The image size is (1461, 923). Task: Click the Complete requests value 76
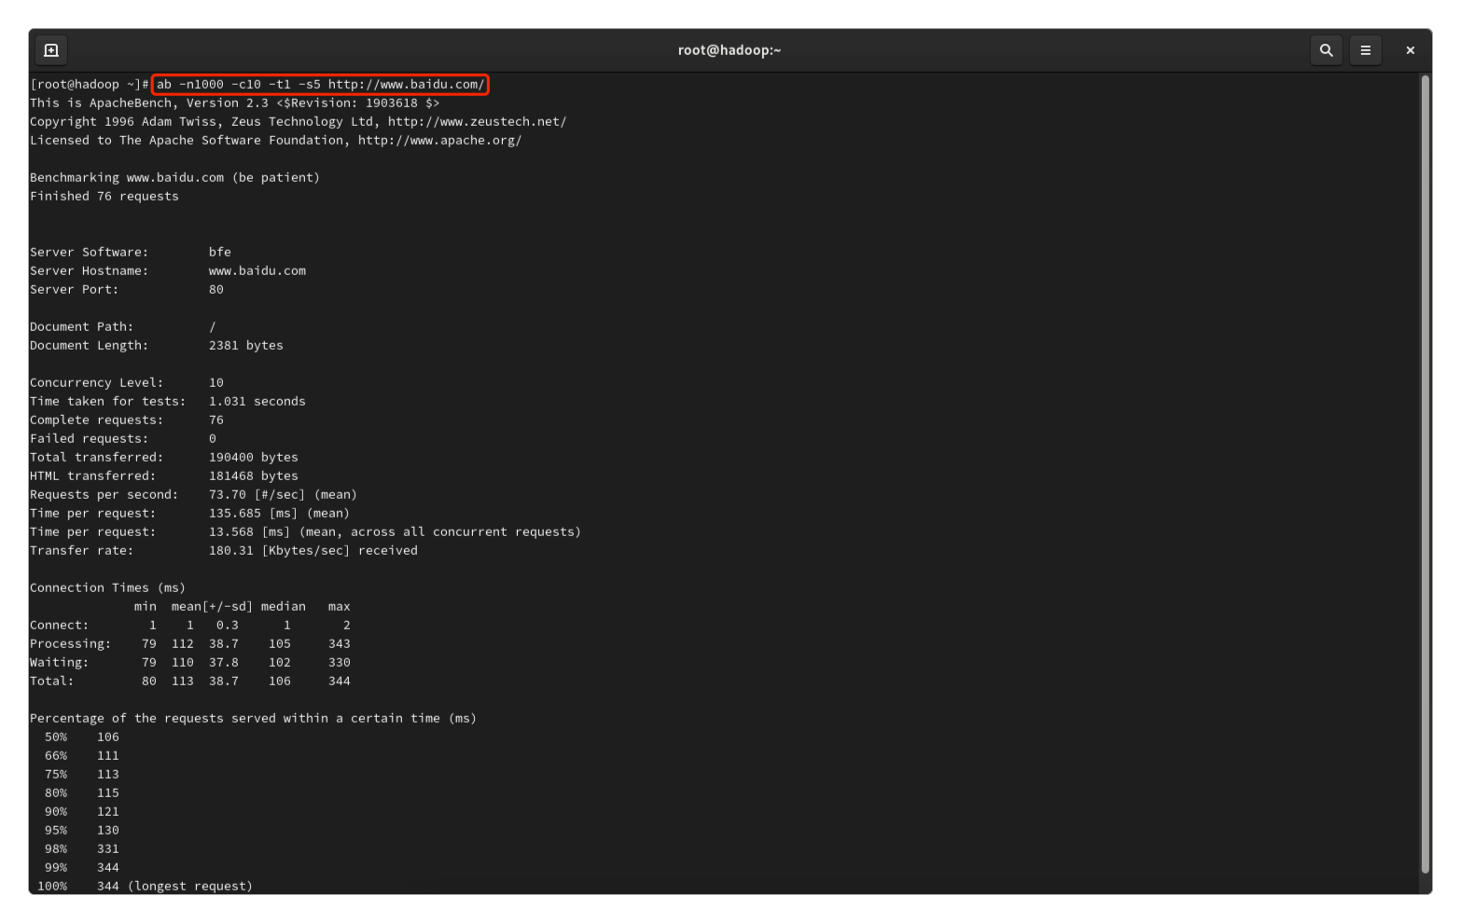click(x=216, y=420)
